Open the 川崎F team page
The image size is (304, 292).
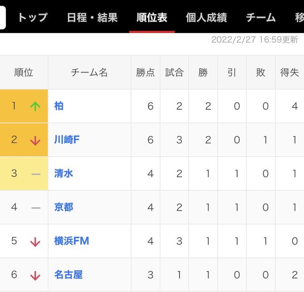coord(67,140)
